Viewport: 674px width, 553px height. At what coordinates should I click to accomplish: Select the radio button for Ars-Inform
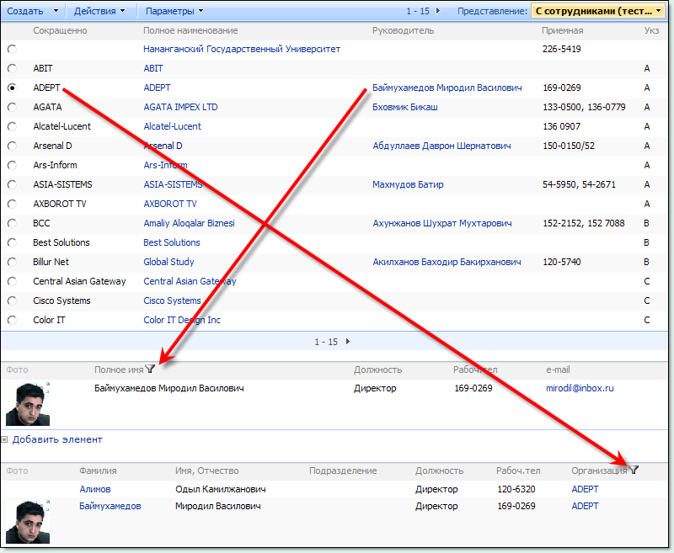point(12,165)
